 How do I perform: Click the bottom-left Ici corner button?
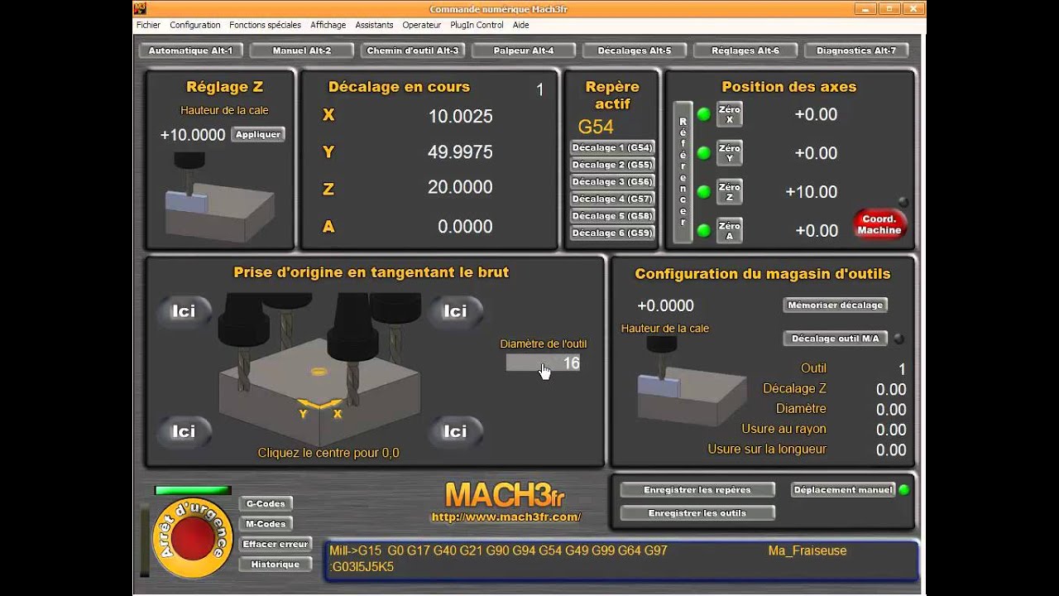coord(184,431)
